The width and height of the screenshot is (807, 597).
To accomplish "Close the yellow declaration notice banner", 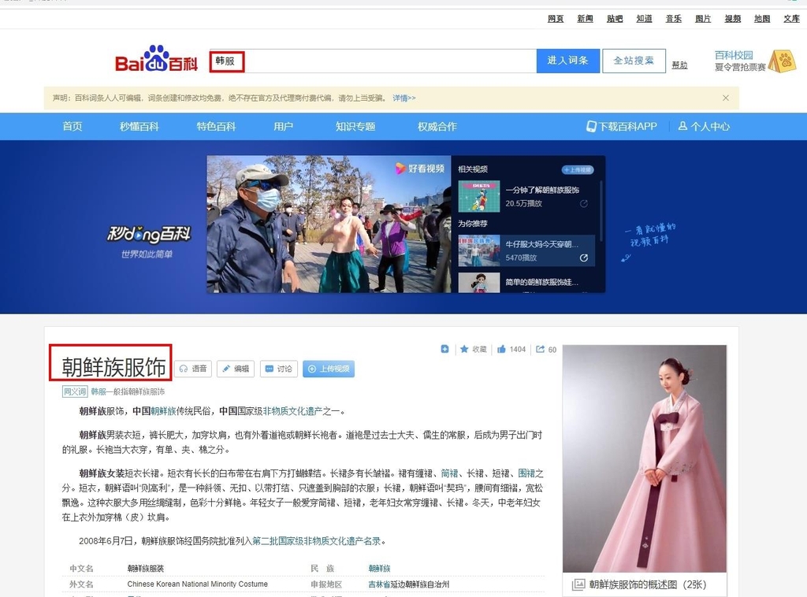I will coord(726,98).
